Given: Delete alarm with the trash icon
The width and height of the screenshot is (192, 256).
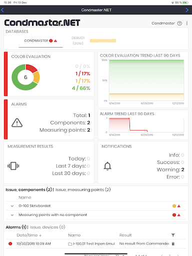Looking at the screenshot, I should pos(173,243).
